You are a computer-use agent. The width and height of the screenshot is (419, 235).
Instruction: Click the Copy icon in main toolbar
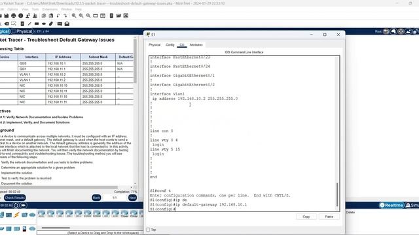tap(44, 16)
